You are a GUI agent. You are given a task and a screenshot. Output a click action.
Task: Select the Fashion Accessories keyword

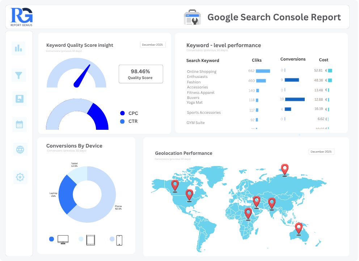click(197, 84)
